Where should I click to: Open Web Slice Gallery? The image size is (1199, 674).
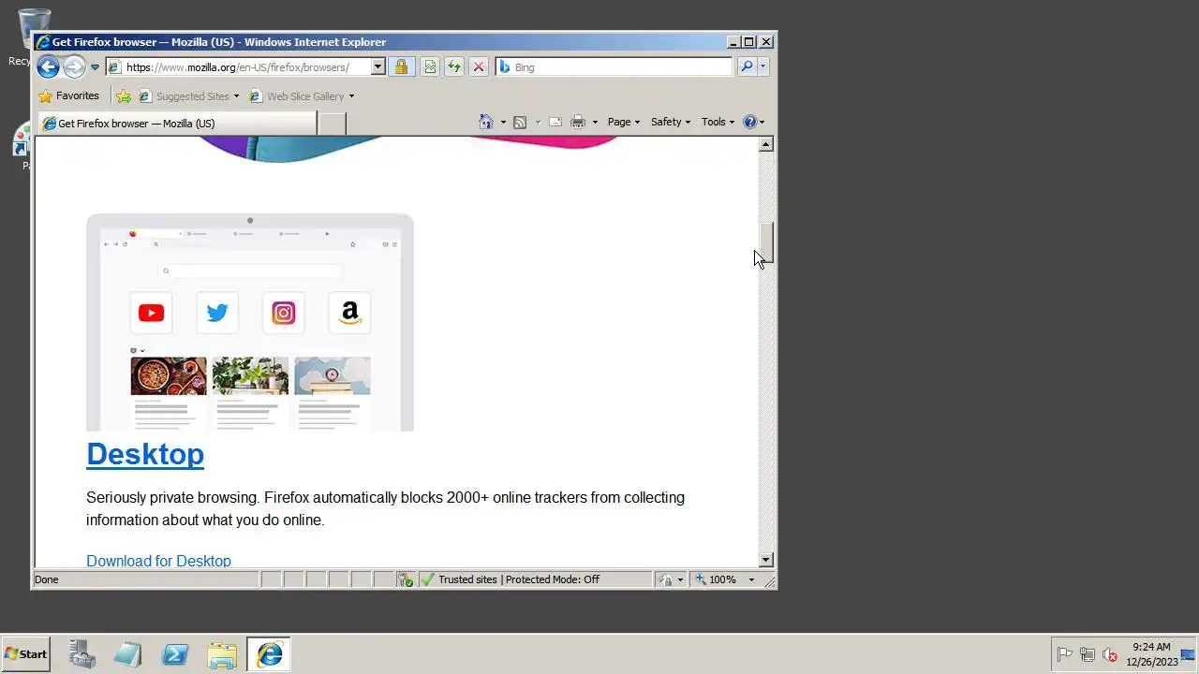297,96
